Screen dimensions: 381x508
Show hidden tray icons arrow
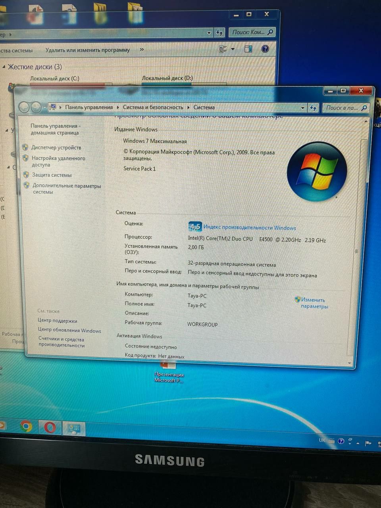(x=358, y=443)
